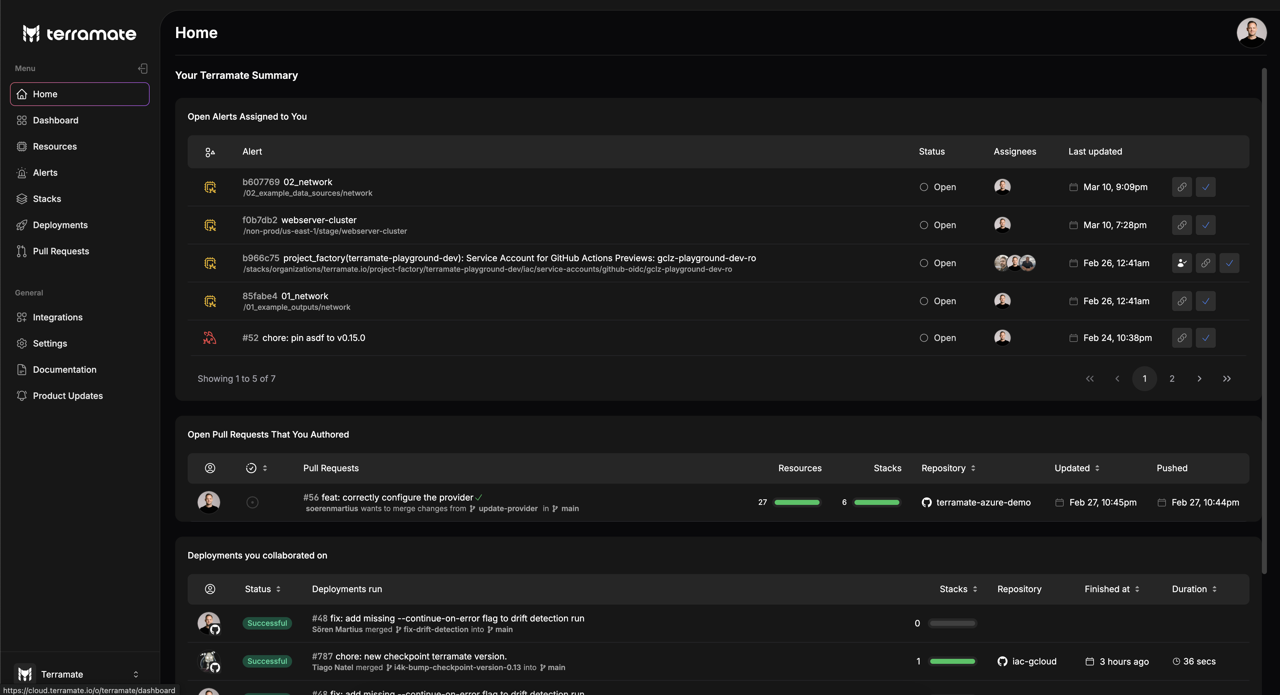Click Resources progress bar of PR #56

tap(797, 502)
